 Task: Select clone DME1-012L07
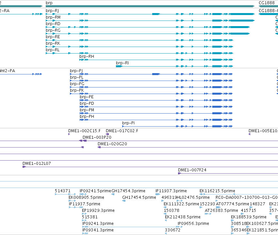point(37,164)
